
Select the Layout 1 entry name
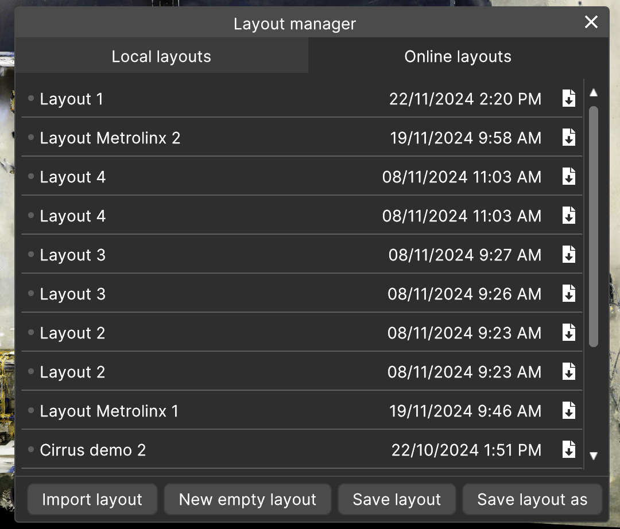[71, 99]
